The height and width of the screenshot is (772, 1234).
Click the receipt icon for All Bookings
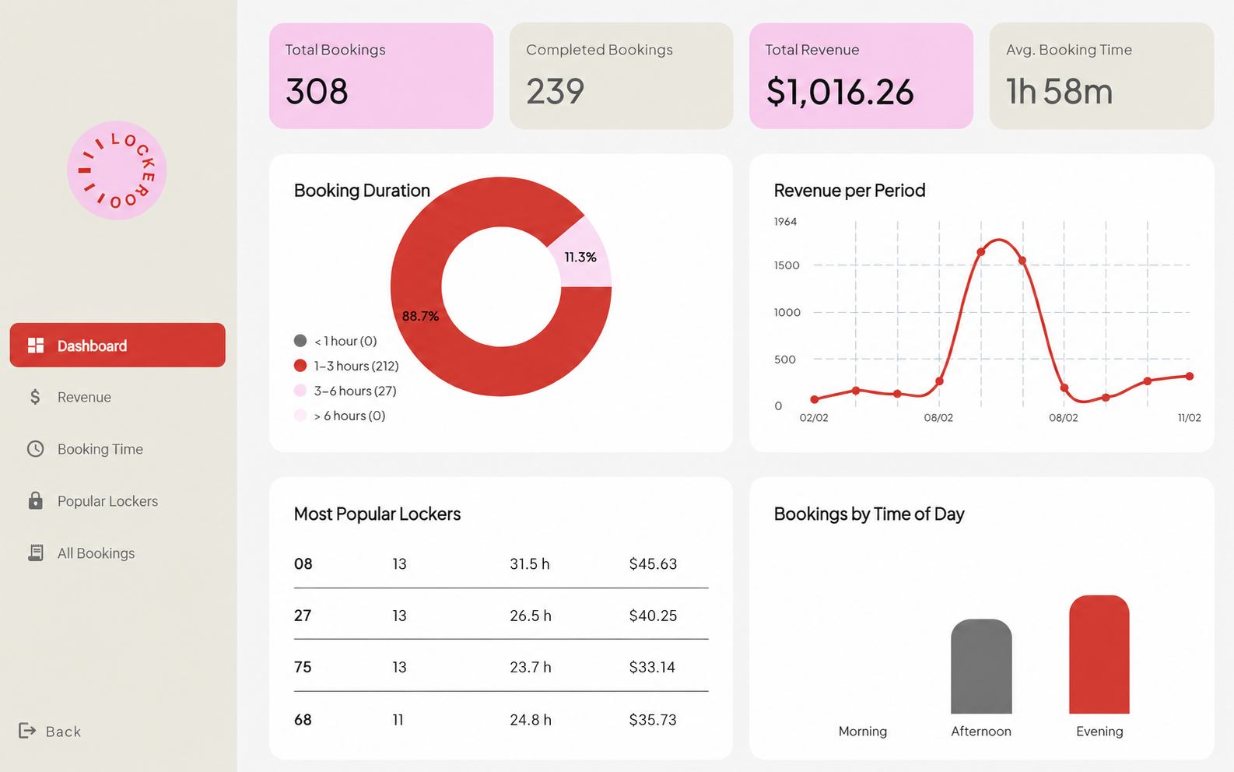coord(36,553)
